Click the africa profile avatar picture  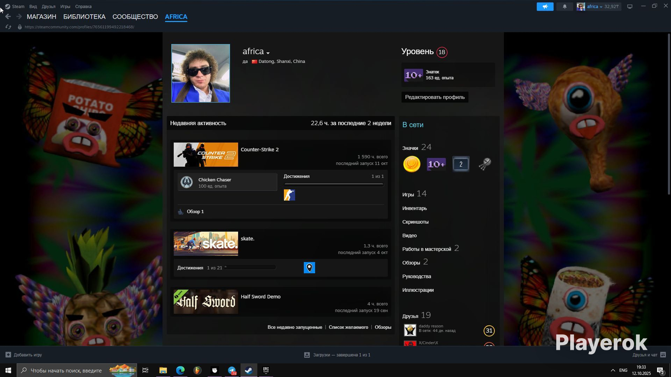click(x=201, y=73)
